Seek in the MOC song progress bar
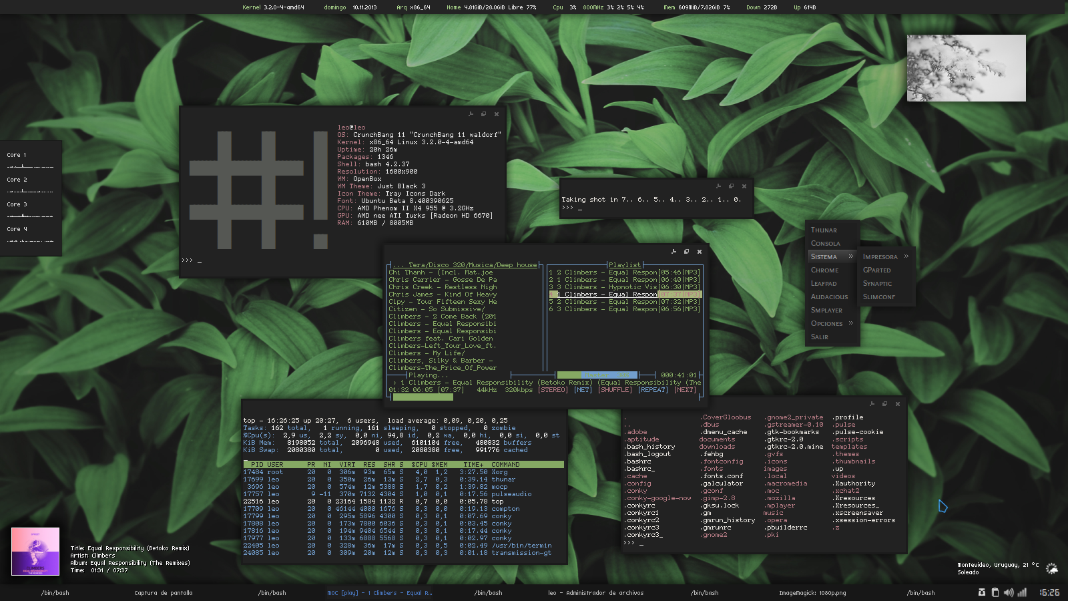Viewport: 1068px width, 601px height. 544,397
